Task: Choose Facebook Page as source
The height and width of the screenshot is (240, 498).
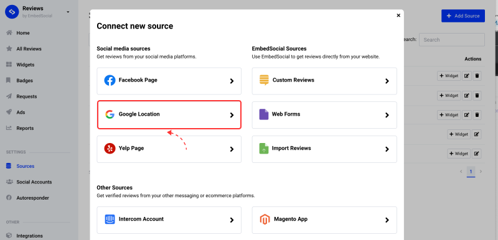Action: [x=169, y=81]
